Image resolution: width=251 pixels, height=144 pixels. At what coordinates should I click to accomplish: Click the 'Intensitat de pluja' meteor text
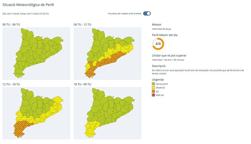(161, 29)
